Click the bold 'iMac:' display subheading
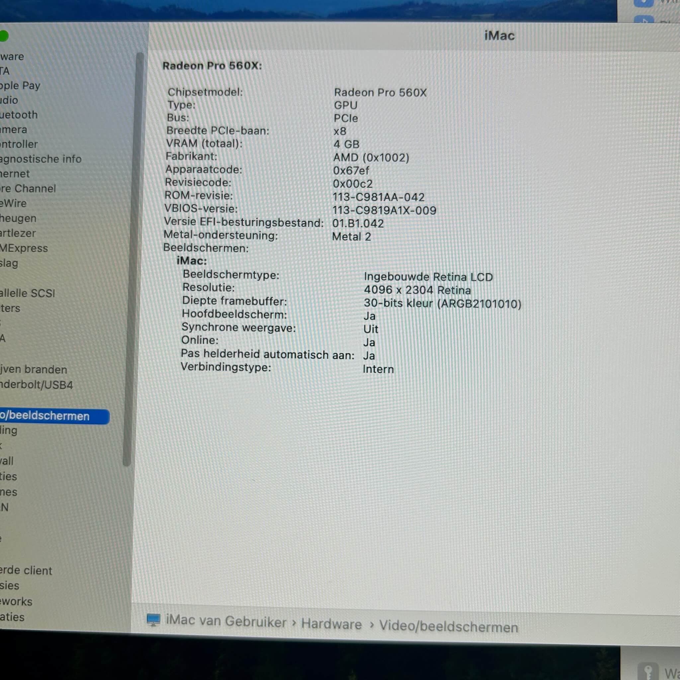Image resolution: width=680 pixels, height=680 pixels. pyautogui.click(x=192, y=261)
